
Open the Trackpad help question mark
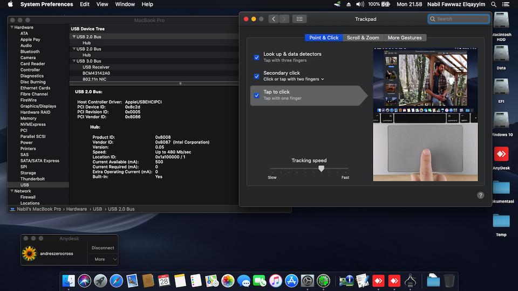coord(480,195)
